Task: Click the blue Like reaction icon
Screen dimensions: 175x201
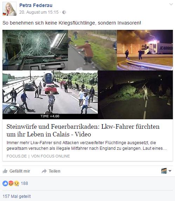Action: (x=5, y=183)
